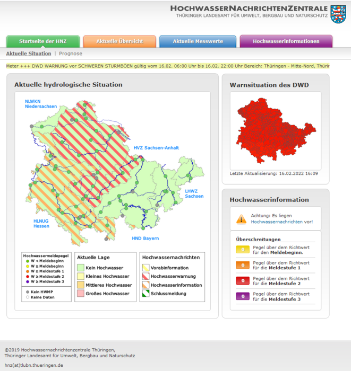Click the red Meldestufe 2 count badge
The image size is (351, 371).
tap(243, 281)
